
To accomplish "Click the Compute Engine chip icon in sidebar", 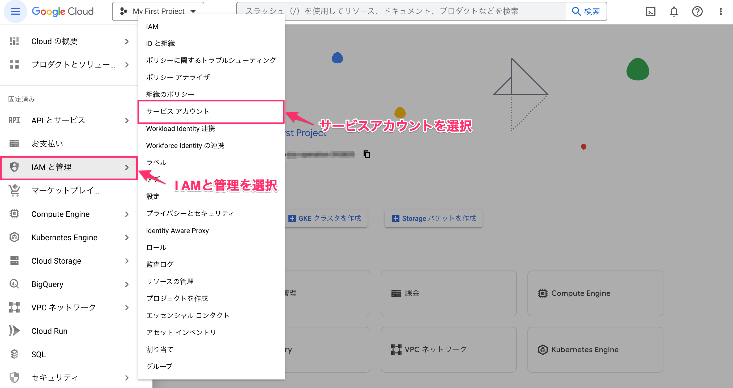I will click(x=14, y=214).
